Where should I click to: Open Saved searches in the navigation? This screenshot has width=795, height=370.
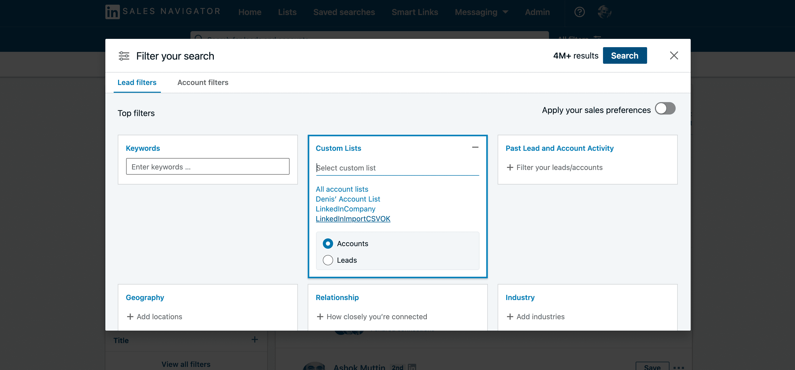344,12
